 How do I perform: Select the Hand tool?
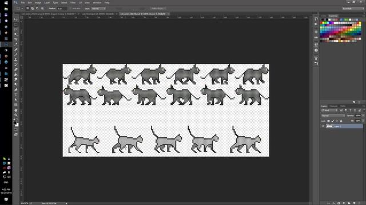15,110
